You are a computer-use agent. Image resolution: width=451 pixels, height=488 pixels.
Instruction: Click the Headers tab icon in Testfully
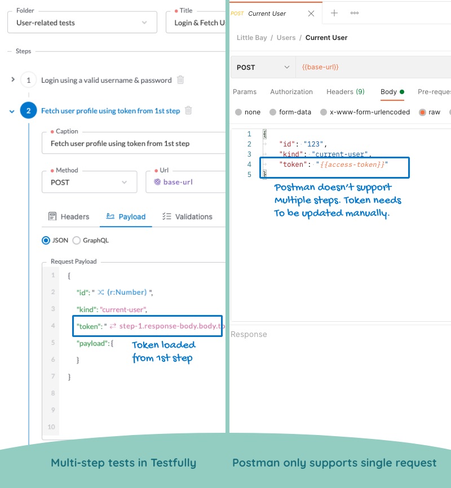coord(52,216)
